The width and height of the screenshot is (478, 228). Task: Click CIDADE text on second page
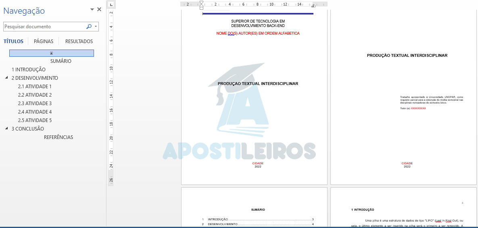407,164
